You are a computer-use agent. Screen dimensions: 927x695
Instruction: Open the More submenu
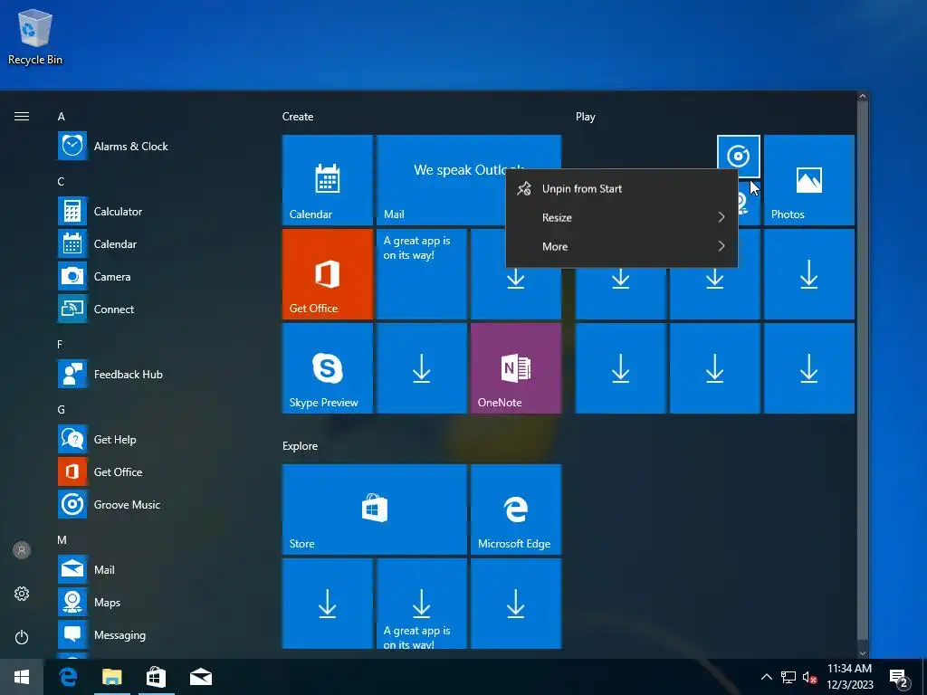point(622,246)
